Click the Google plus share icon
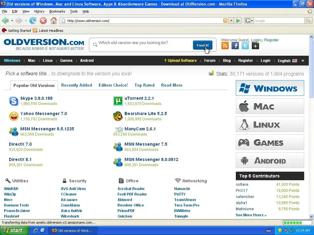 click(x=255, y=46)
